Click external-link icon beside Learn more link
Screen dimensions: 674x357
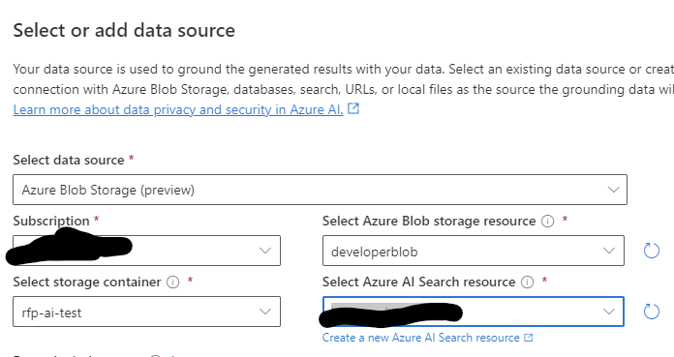coord(353,108)
